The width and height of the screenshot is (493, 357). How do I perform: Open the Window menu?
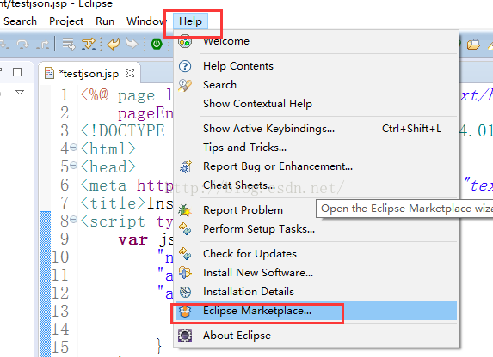pos(146,21)
